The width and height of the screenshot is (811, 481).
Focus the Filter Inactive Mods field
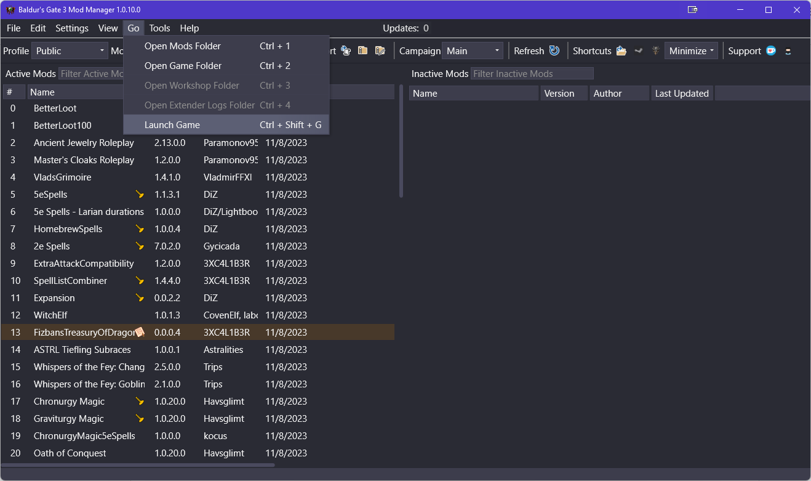tap(532, 74)
